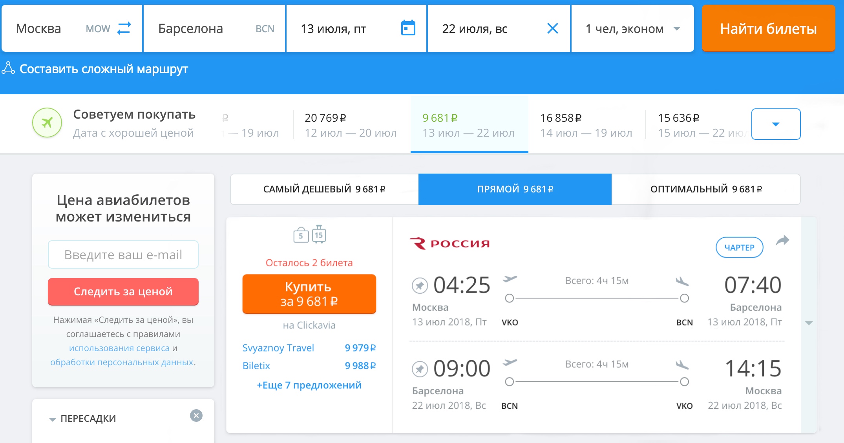Focus the e-mail input field
844x443 pixels.
123,254
